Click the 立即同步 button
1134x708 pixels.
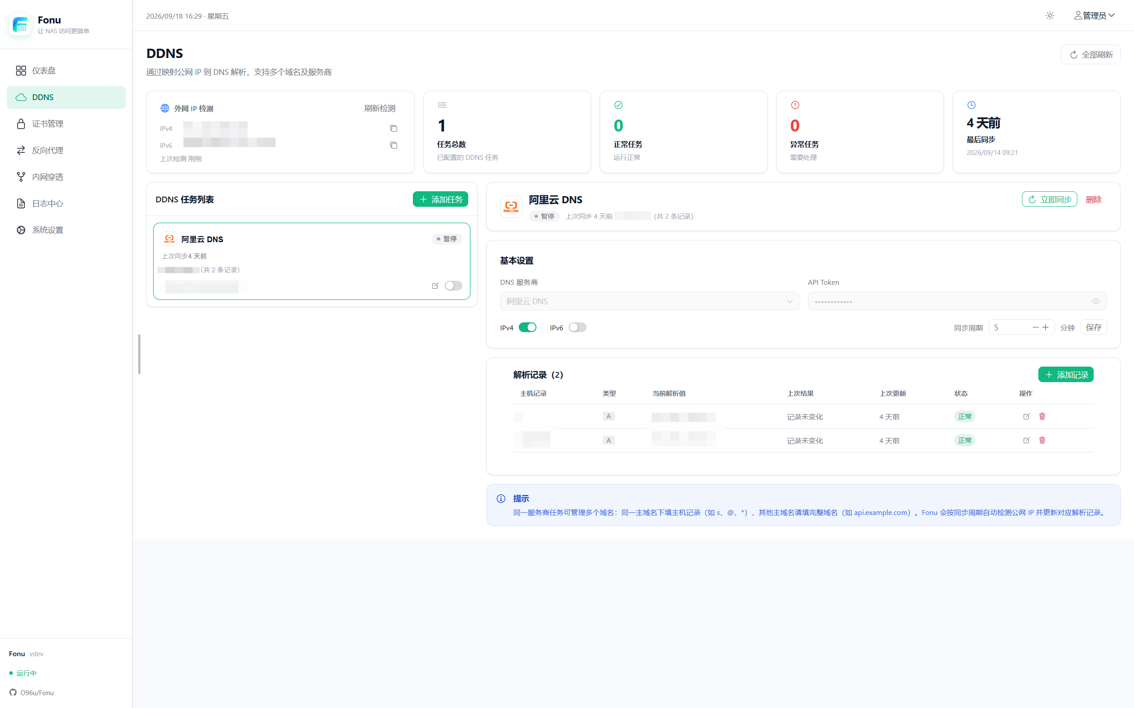click(x=1049, y=199)
